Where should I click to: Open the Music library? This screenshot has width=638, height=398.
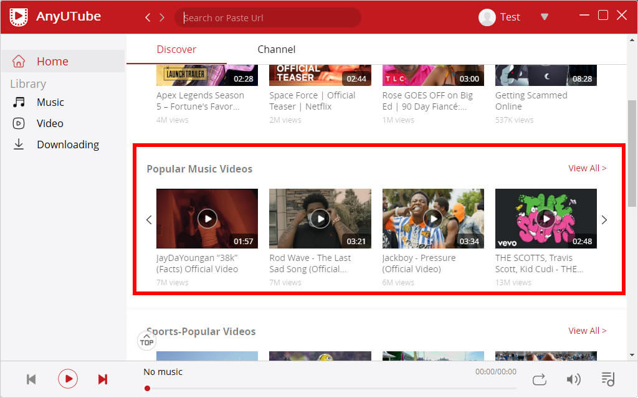[50, 102]
